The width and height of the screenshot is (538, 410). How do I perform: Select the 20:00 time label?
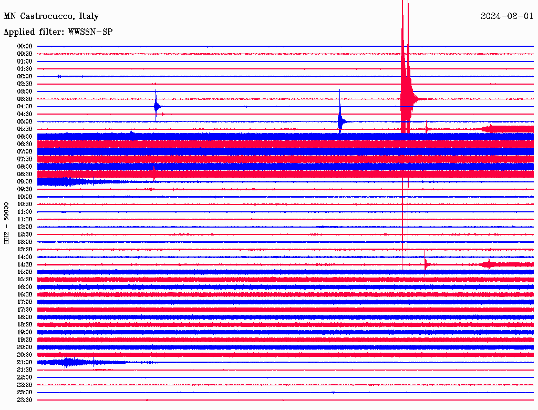click(25, 347)
